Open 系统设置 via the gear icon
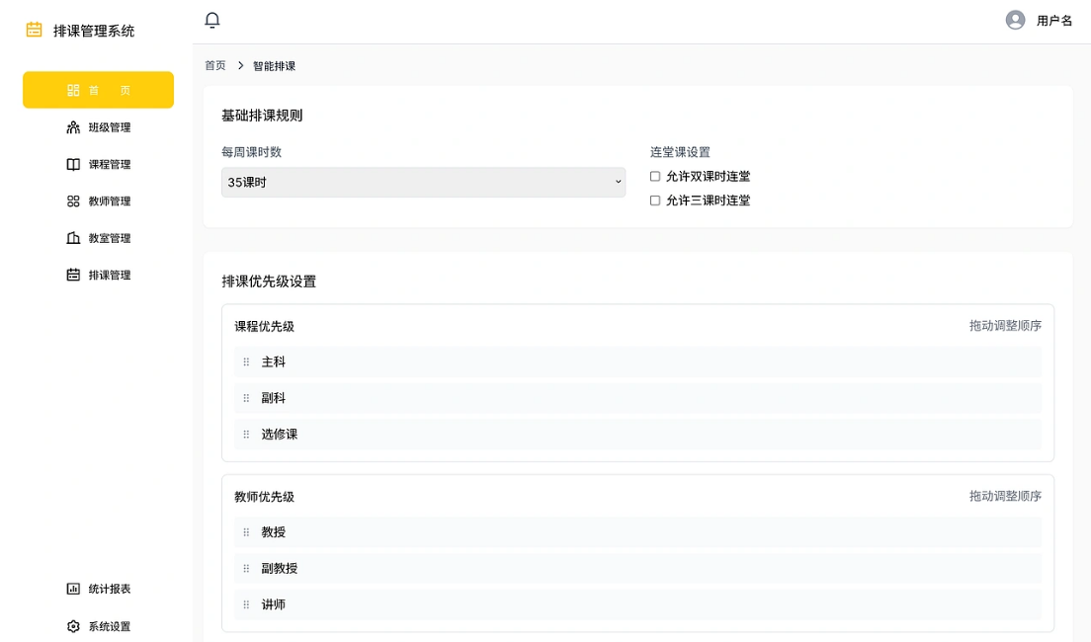This screenshot has width=1091, height=642. (x=73, y=625)
